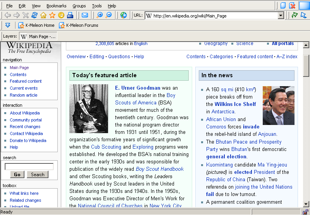Click the Back navigation arrow
Image resolution: width=310 pixels, height=215 pixels.
pyautogui.click(x=7, y=16)
